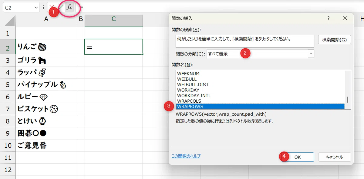Click cell containing パイナップル
Viewport: 364px width, 179px height.
(46, 85)
